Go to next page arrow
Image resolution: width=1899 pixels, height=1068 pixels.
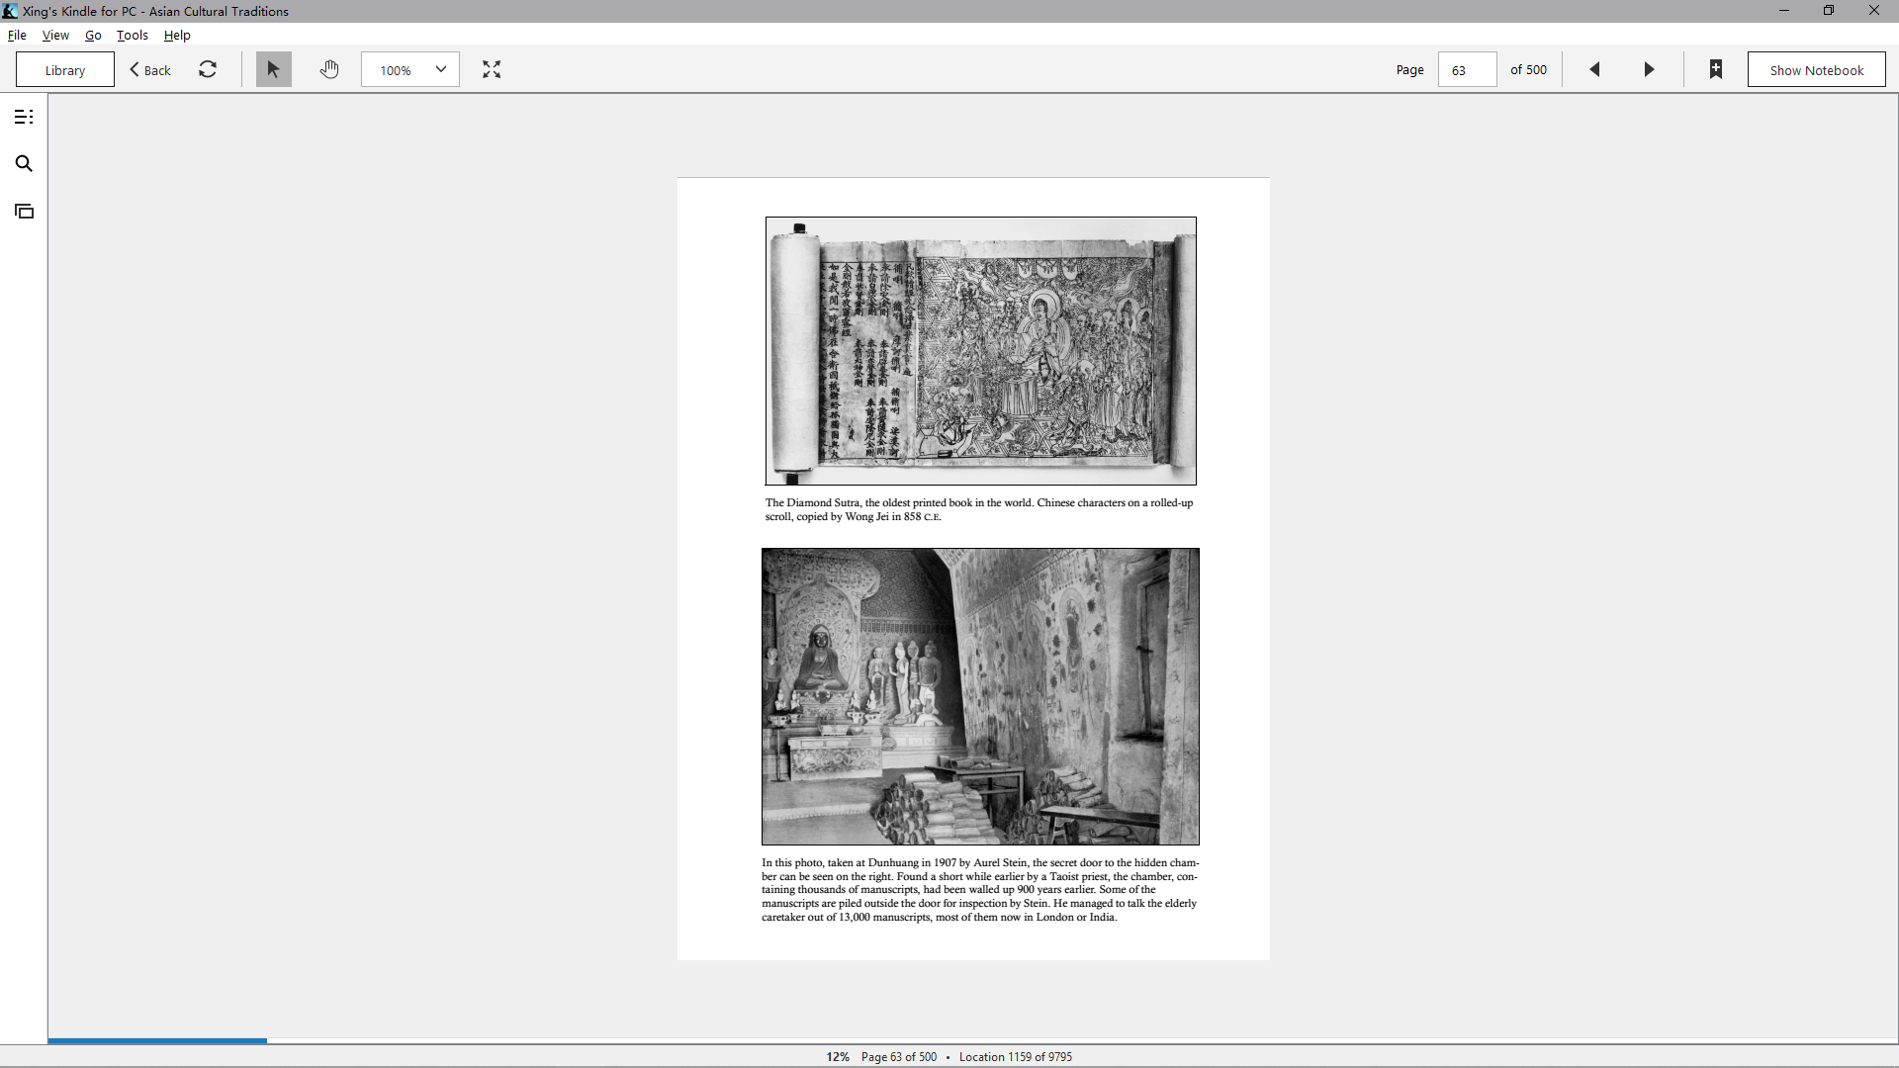pos(1649,69)
